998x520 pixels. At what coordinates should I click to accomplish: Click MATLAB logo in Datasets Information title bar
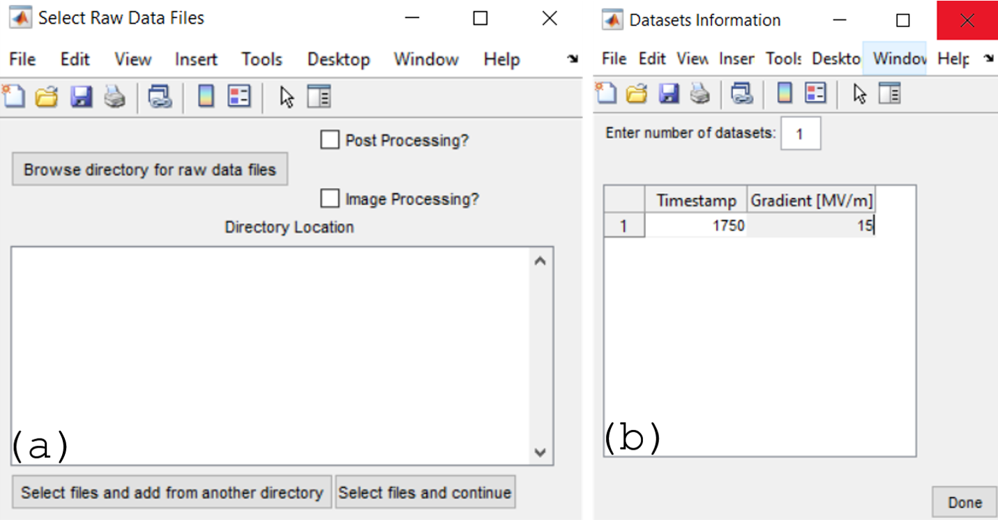pos(612,20)
